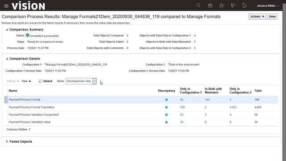The height and width of the screenshot is (161, 286).
Task: Click the Vision logo
Action: [x=28, y=6]
